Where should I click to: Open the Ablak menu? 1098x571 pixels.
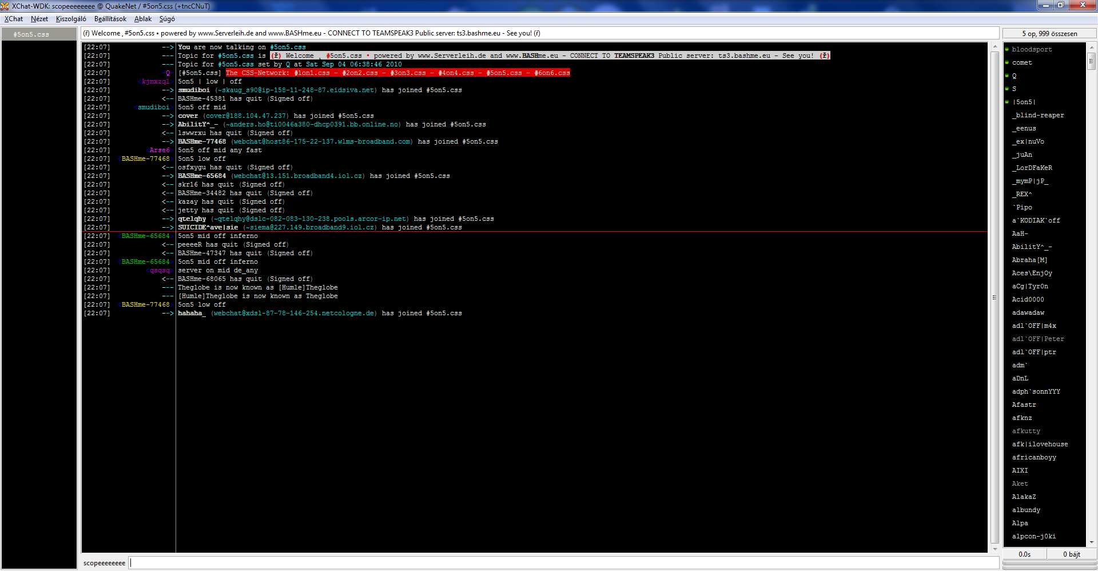click(x=143, y=19)
